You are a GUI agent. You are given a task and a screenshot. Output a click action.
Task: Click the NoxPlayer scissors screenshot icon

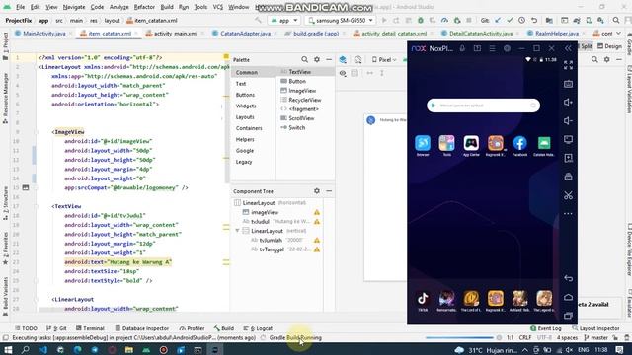[569, 195]
